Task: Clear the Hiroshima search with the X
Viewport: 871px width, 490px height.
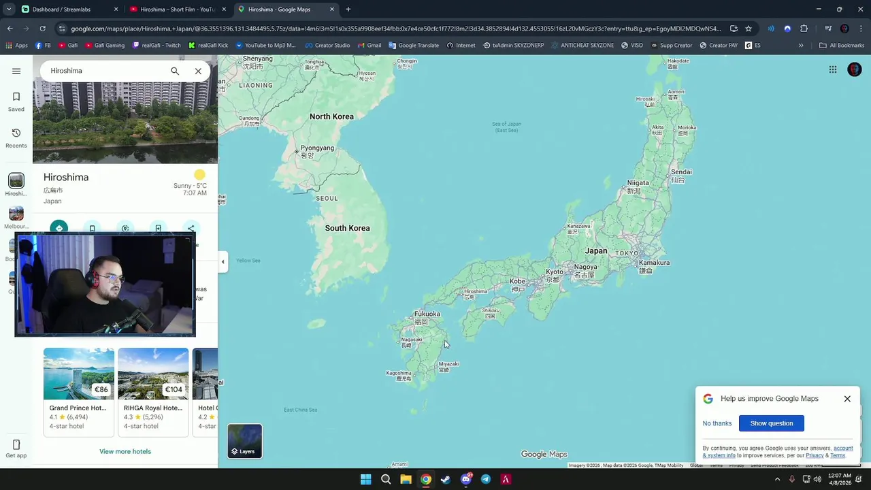Action: 198,71
